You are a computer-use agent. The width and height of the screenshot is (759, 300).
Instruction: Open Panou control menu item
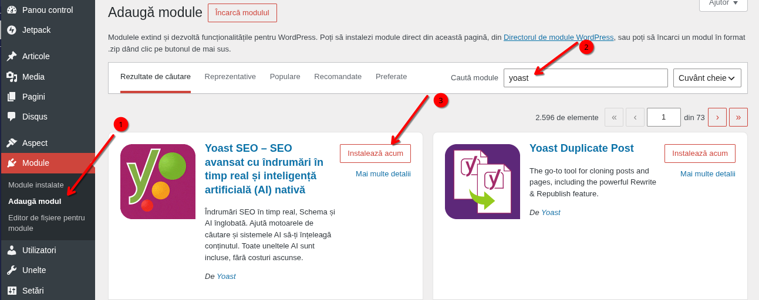coord(48,10)
